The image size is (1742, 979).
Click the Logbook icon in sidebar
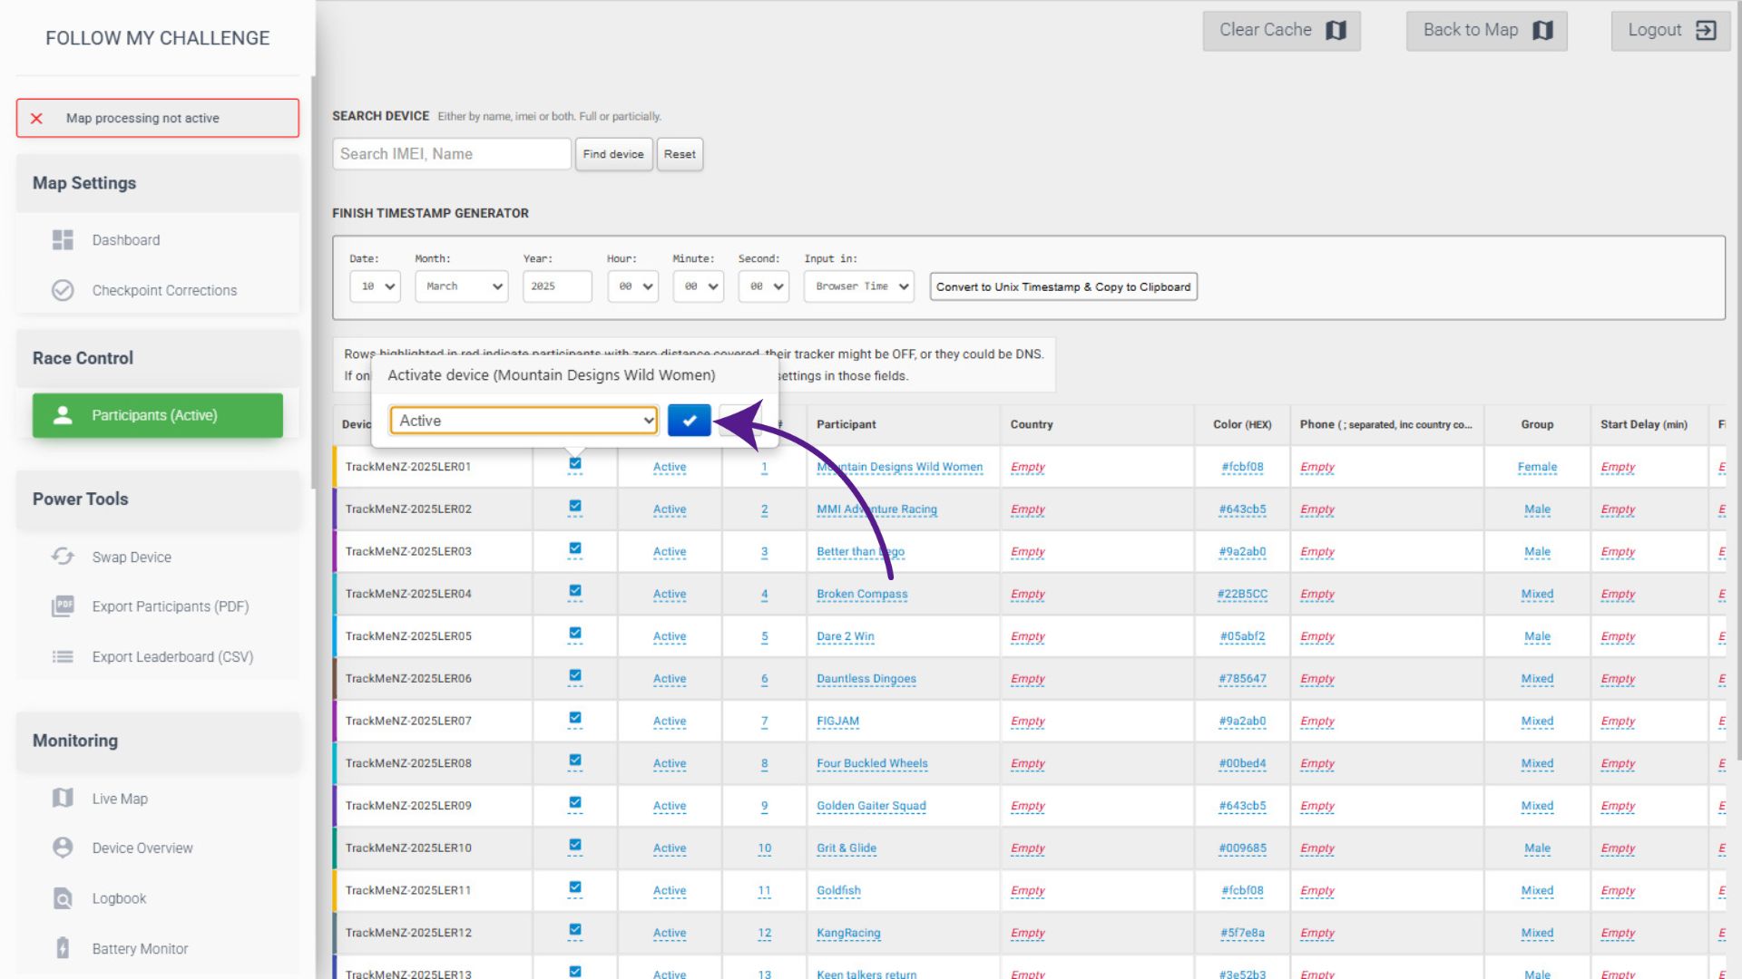[63, 898]
